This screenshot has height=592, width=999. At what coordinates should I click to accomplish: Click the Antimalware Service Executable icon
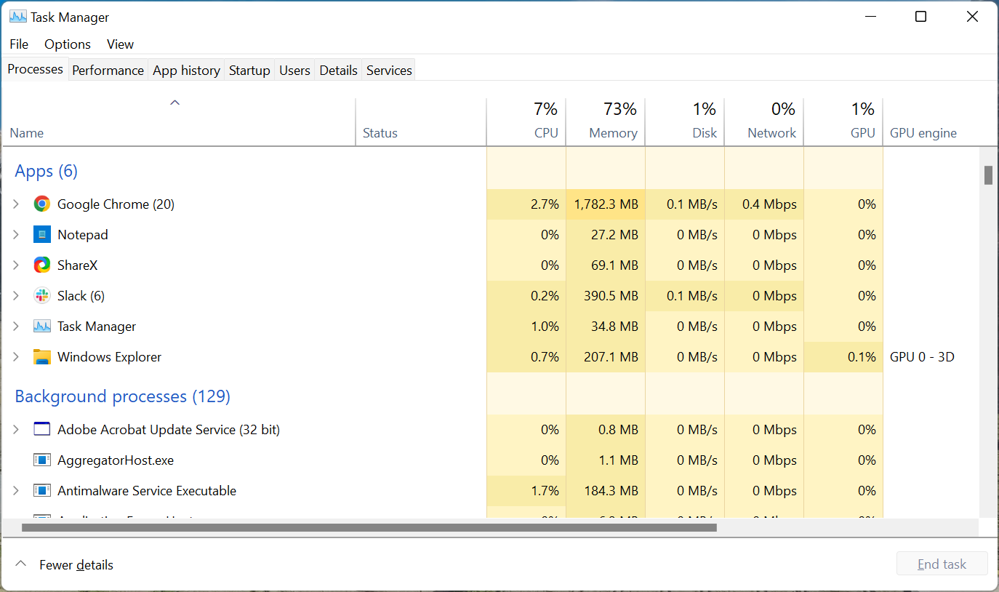42,491
